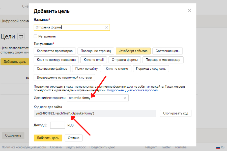Viewport: 227px width, 151px height.
Task: Select the Клик по email condition
Action: [x=94, y=60]
